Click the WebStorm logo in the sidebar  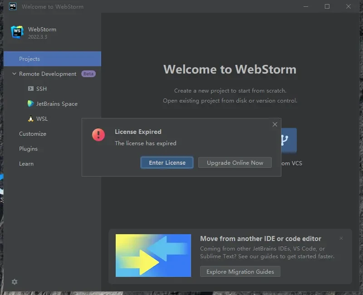[x=17, y=32]
